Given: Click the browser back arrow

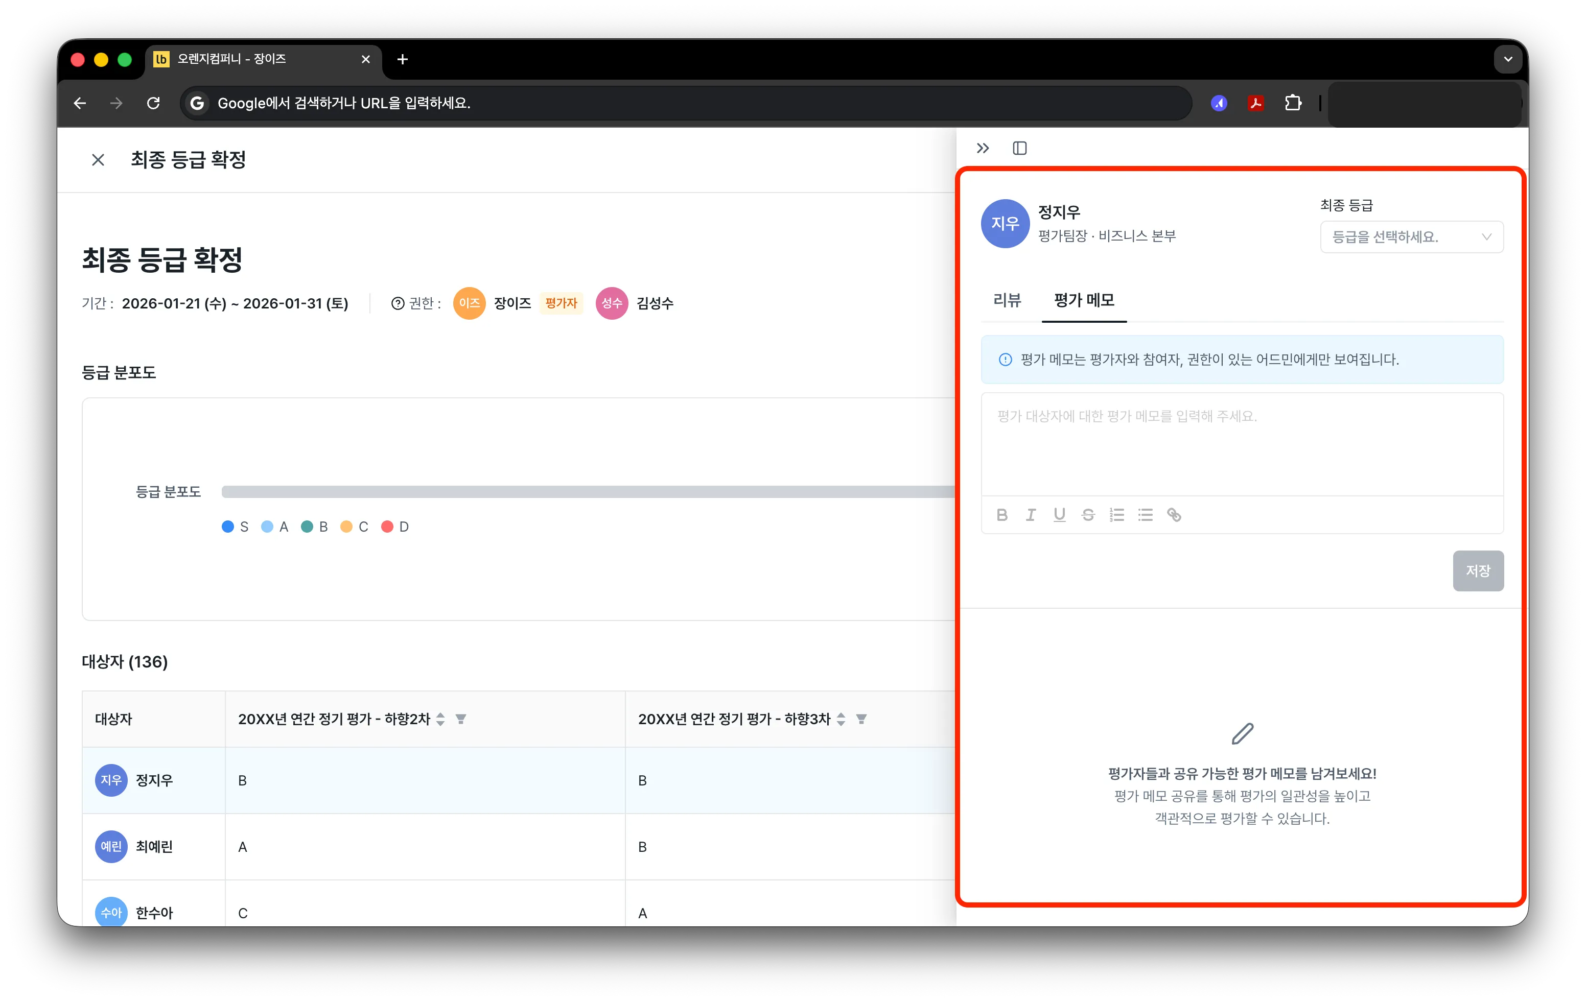Looking at the screenshot, I should (80, 103).
